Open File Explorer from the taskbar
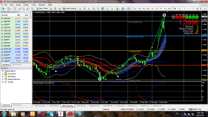The image size is (208, 117). (13, 114)
